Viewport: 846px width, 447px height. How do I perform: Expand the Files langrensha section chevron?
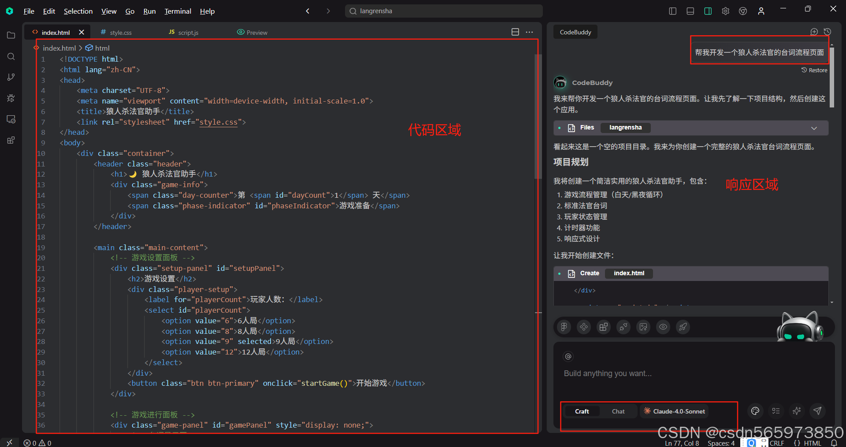pos(814,128)
